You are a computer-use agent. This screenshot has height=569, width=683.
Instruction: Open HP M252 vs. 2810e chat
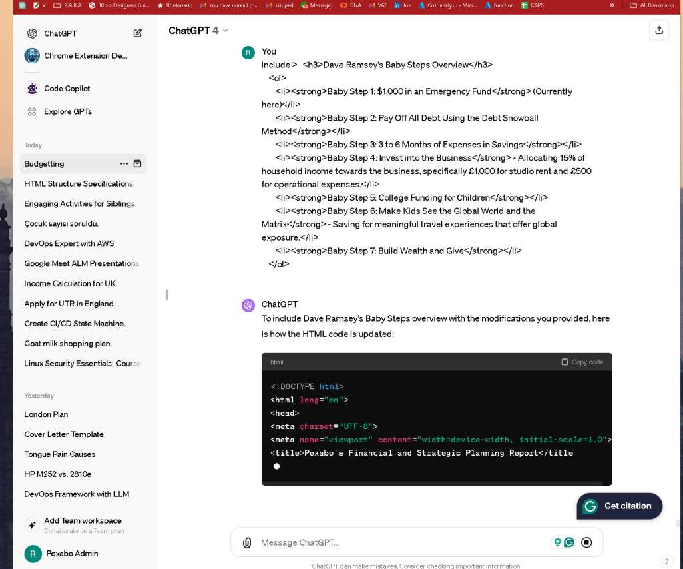[83, 474]
